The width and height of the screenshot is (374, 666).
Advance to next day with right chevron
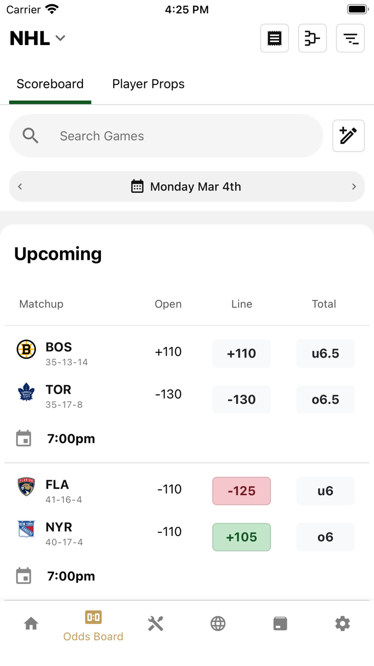[354, 186]
